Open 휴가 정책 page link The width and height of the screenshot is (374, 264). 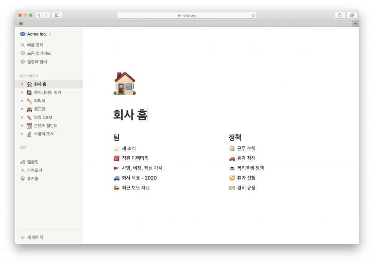[x=246, y=158]
